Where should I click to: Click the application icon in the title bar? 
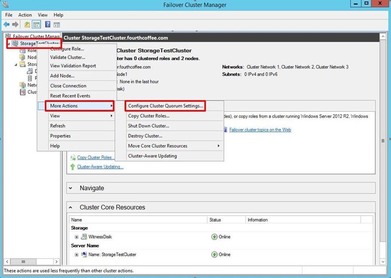pyautogui.click(x=5, y=4)
